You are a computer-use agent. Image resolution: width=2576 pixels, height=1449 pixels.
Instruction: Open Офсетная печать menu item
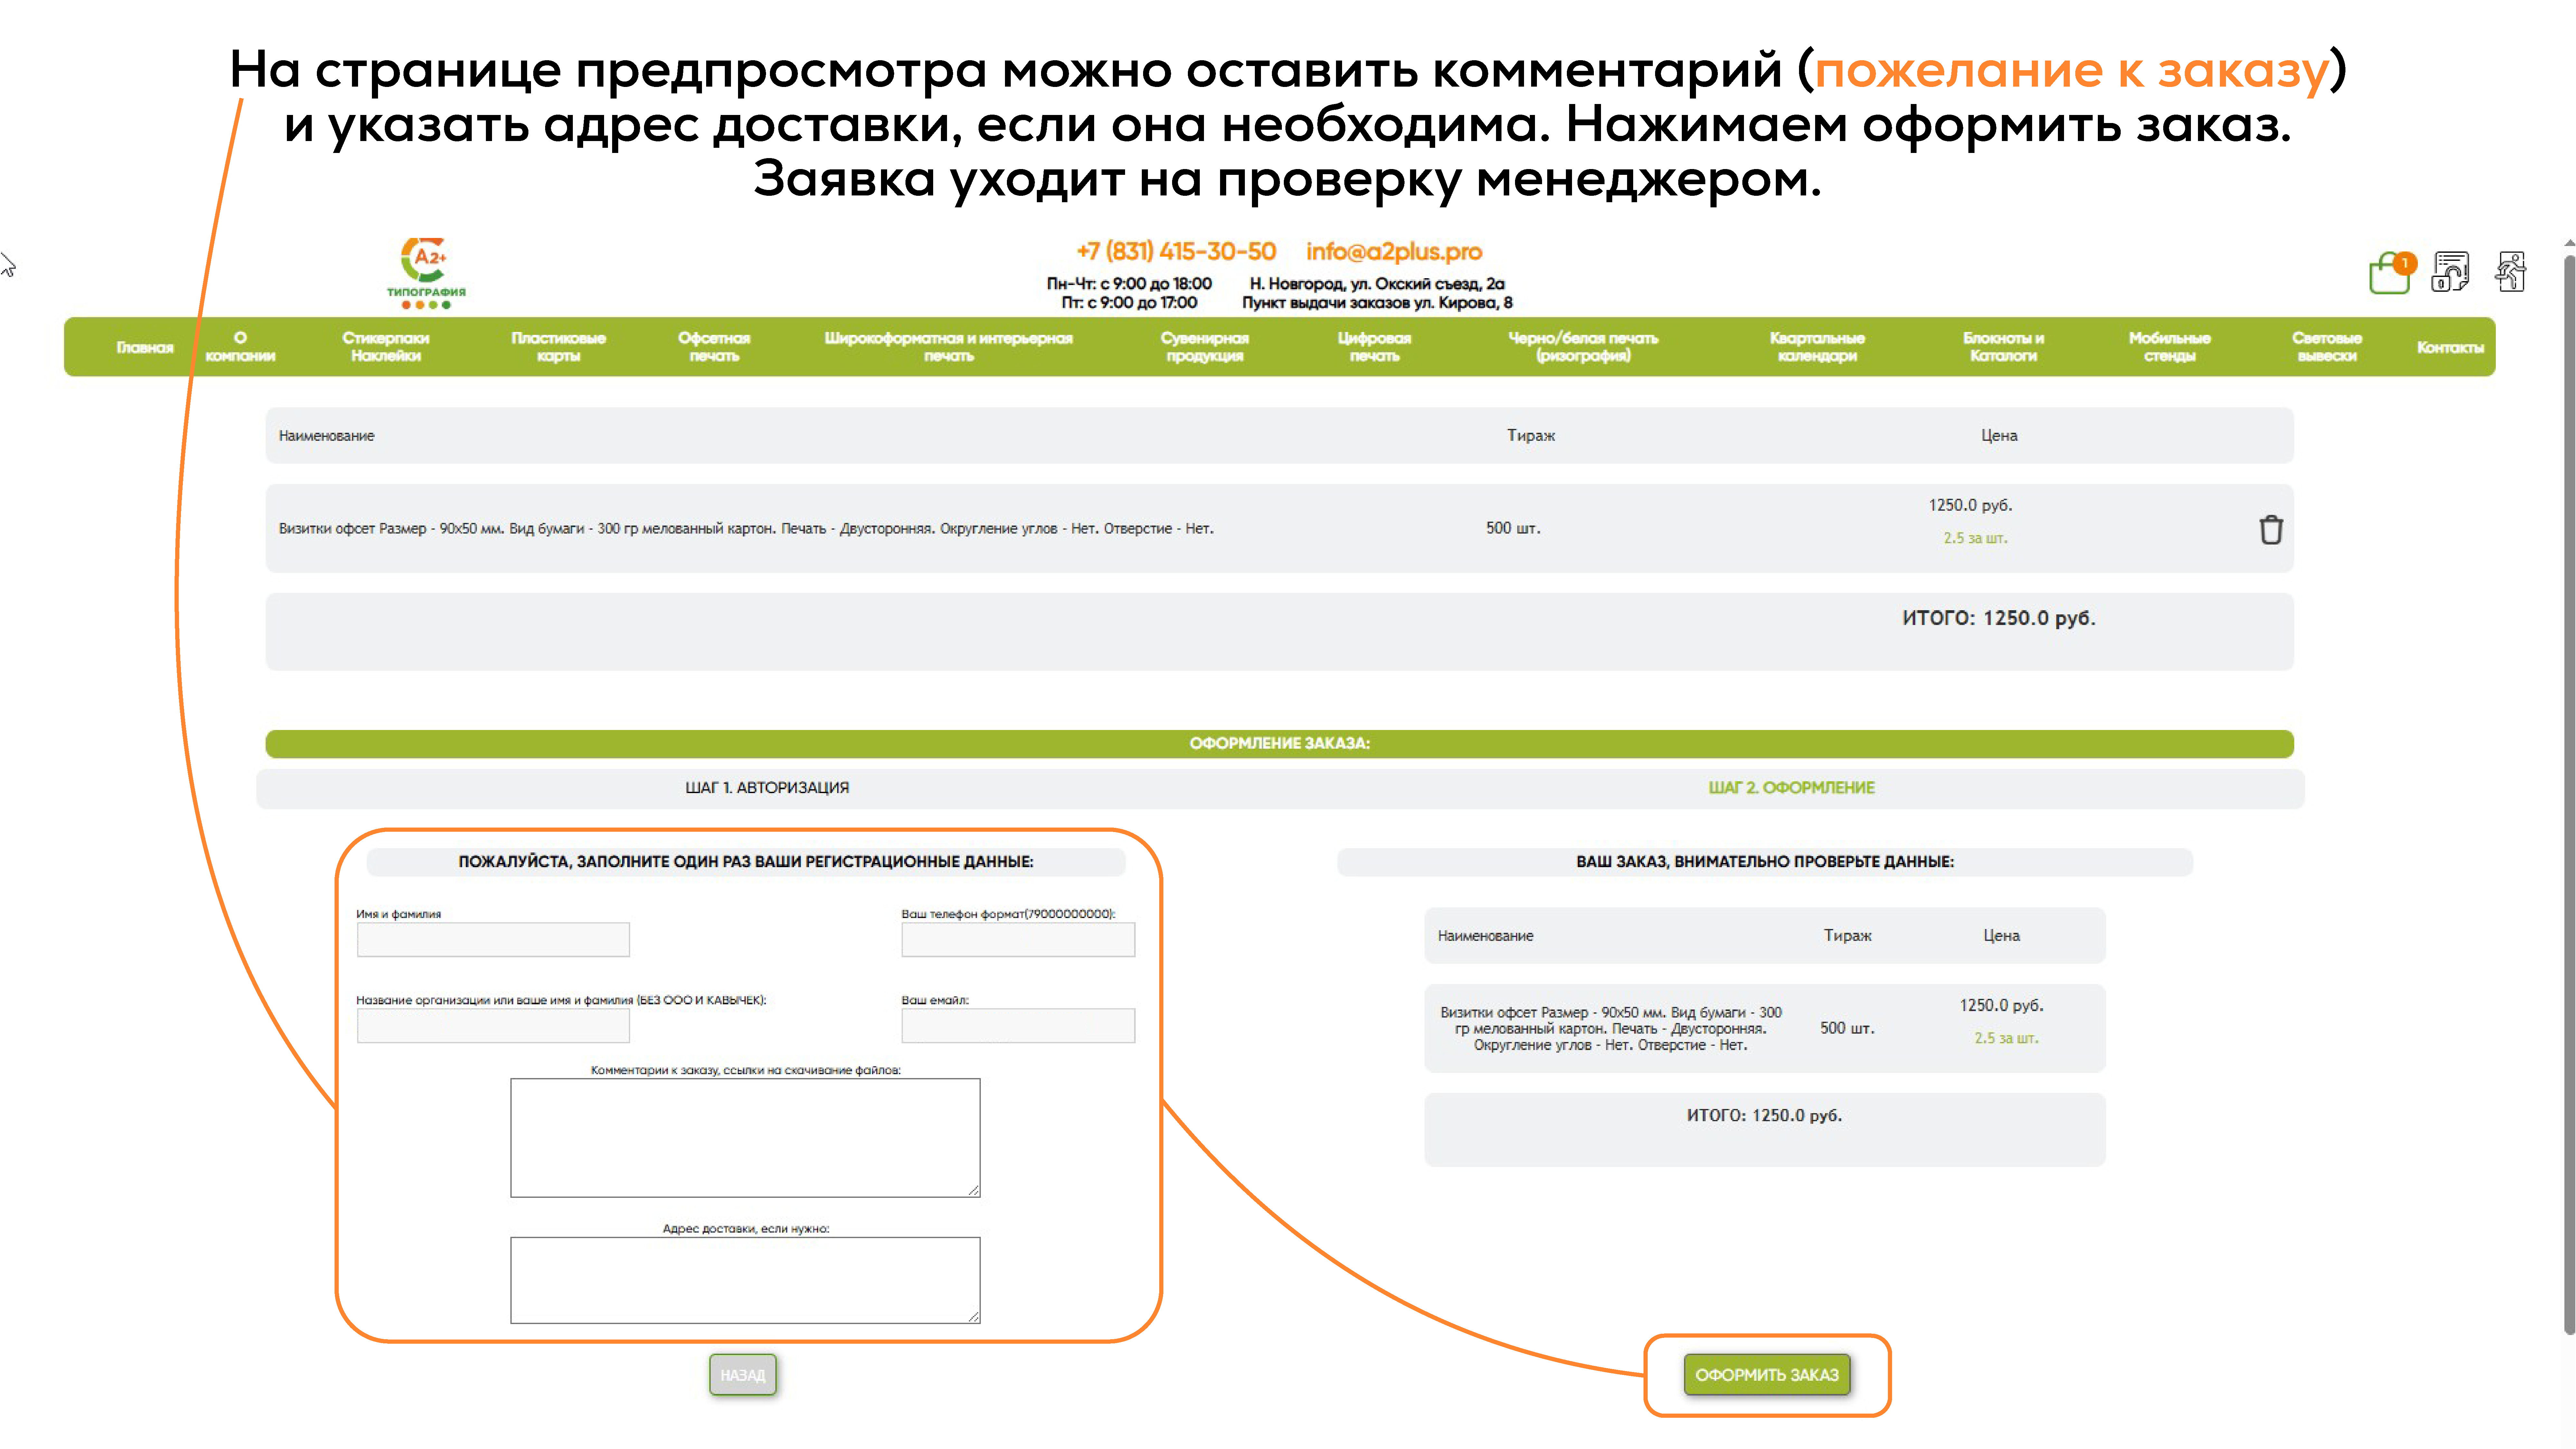pyautogui.click(x=714, y=347)
